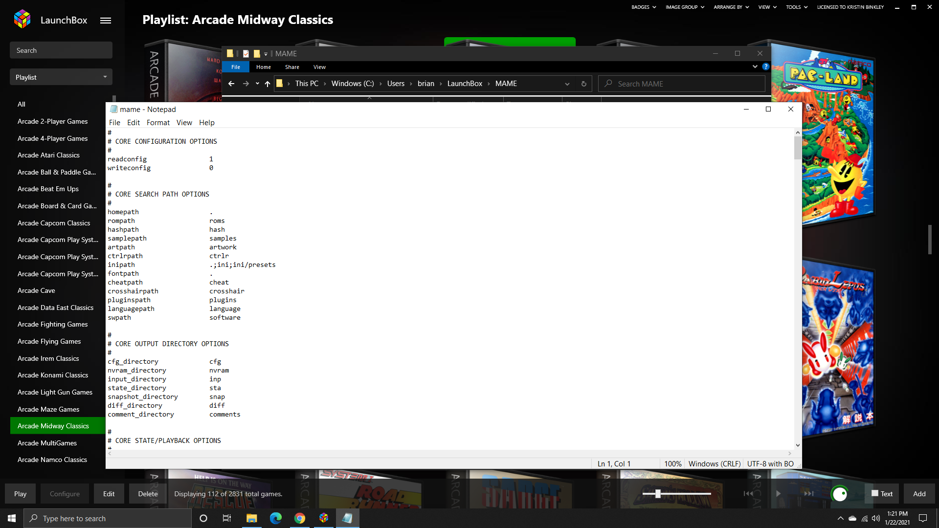Viewport: 939px width, 528px height.
Task: Open the Explorer File tab
Action: pos(236,67)
